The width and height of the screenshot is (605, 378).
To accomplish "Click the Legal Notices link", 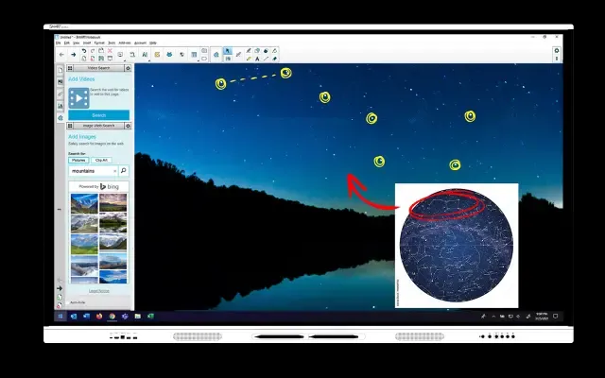I will (98, 290).
